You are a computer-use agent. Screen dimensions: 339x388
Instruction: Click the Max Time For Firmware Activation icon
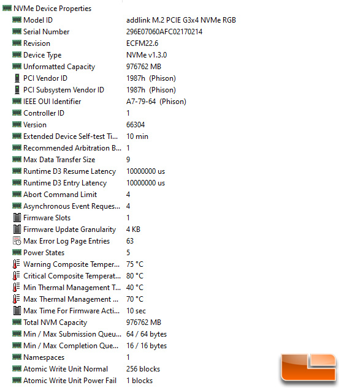(x=17, y=311)
